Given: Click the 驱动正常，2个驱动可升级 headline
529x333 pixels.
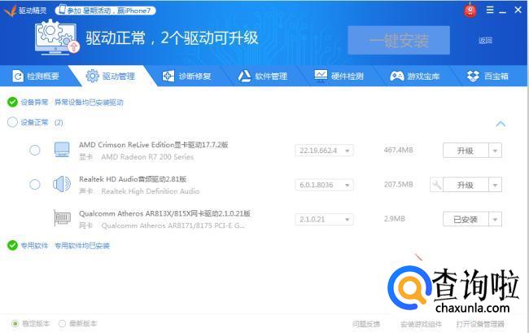Looking at the screenshot, I should point(172,37).
